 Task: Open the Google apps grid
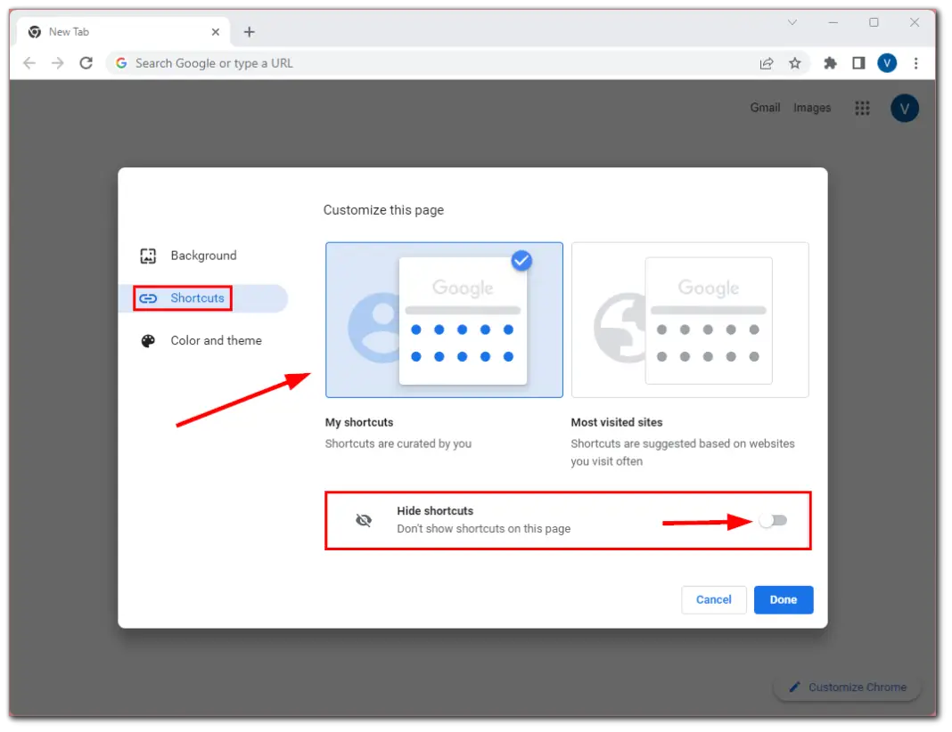(x=862, y=108)
